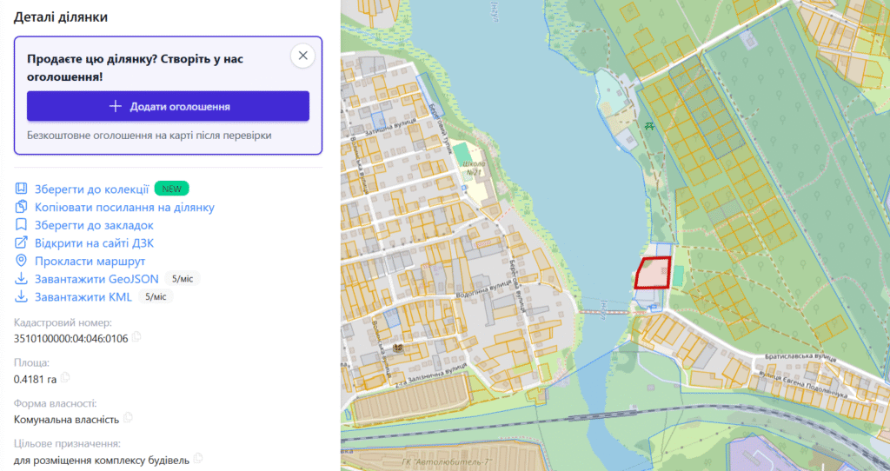The width and height of the screenshot is (890, 471).
Task: Click 'Деталі ділянки' panel heading
Action: pyautogui.click(x=61, y=17)
